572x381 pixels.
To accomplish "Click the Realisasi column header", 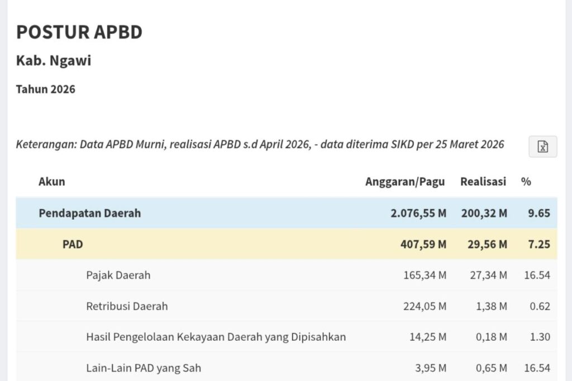I will [483, 181].
